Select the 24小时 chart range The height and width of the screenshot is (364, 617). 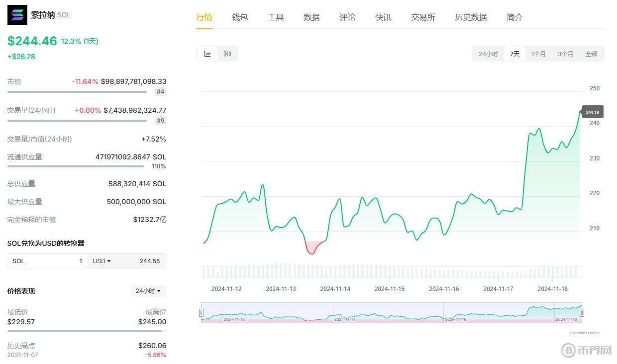coord(488,54)
